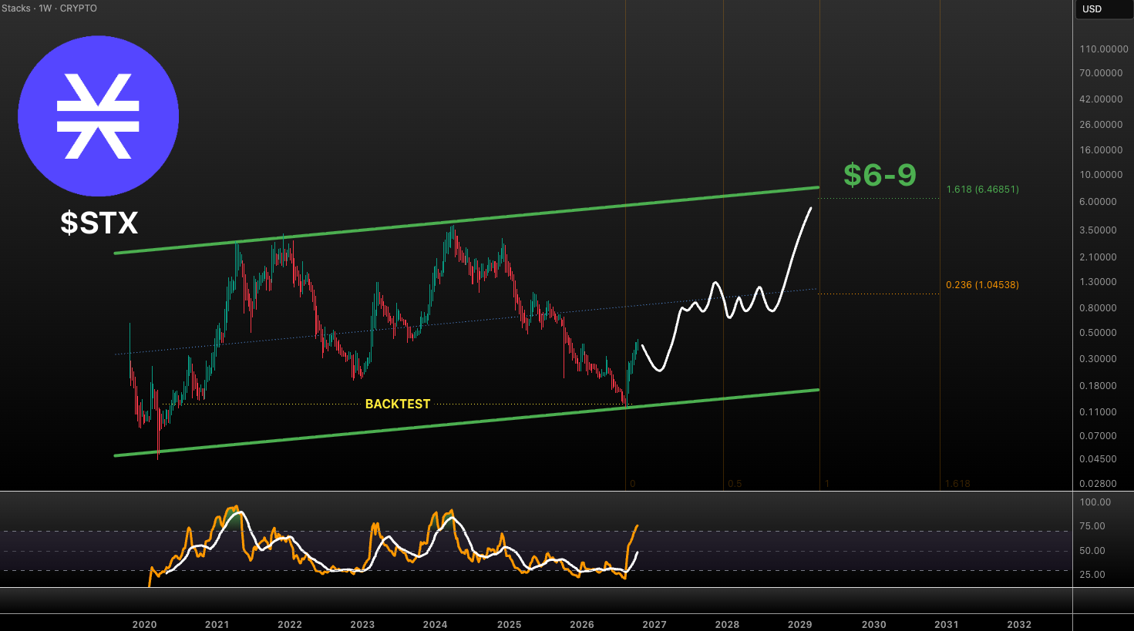
Task: Click "100.00" on the oscillator scale
Action: point(1095,502)
